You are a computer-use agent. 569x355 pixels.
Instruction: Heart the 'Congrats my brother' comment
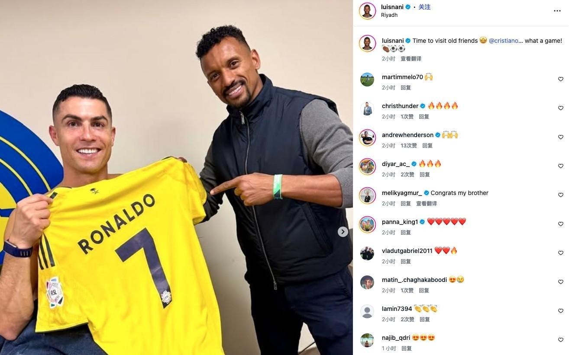pos(560,195)
